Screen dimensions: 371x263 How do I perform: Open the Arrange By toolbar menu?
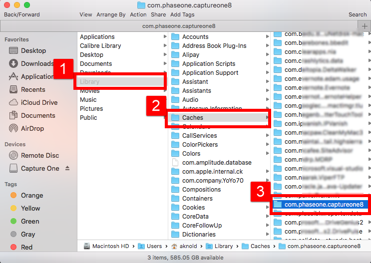pyautogui.click(x=112, y=14)
